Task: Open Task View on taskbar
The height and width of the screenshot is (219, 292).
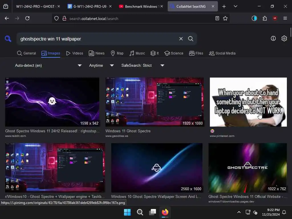Action: [153, 212]
